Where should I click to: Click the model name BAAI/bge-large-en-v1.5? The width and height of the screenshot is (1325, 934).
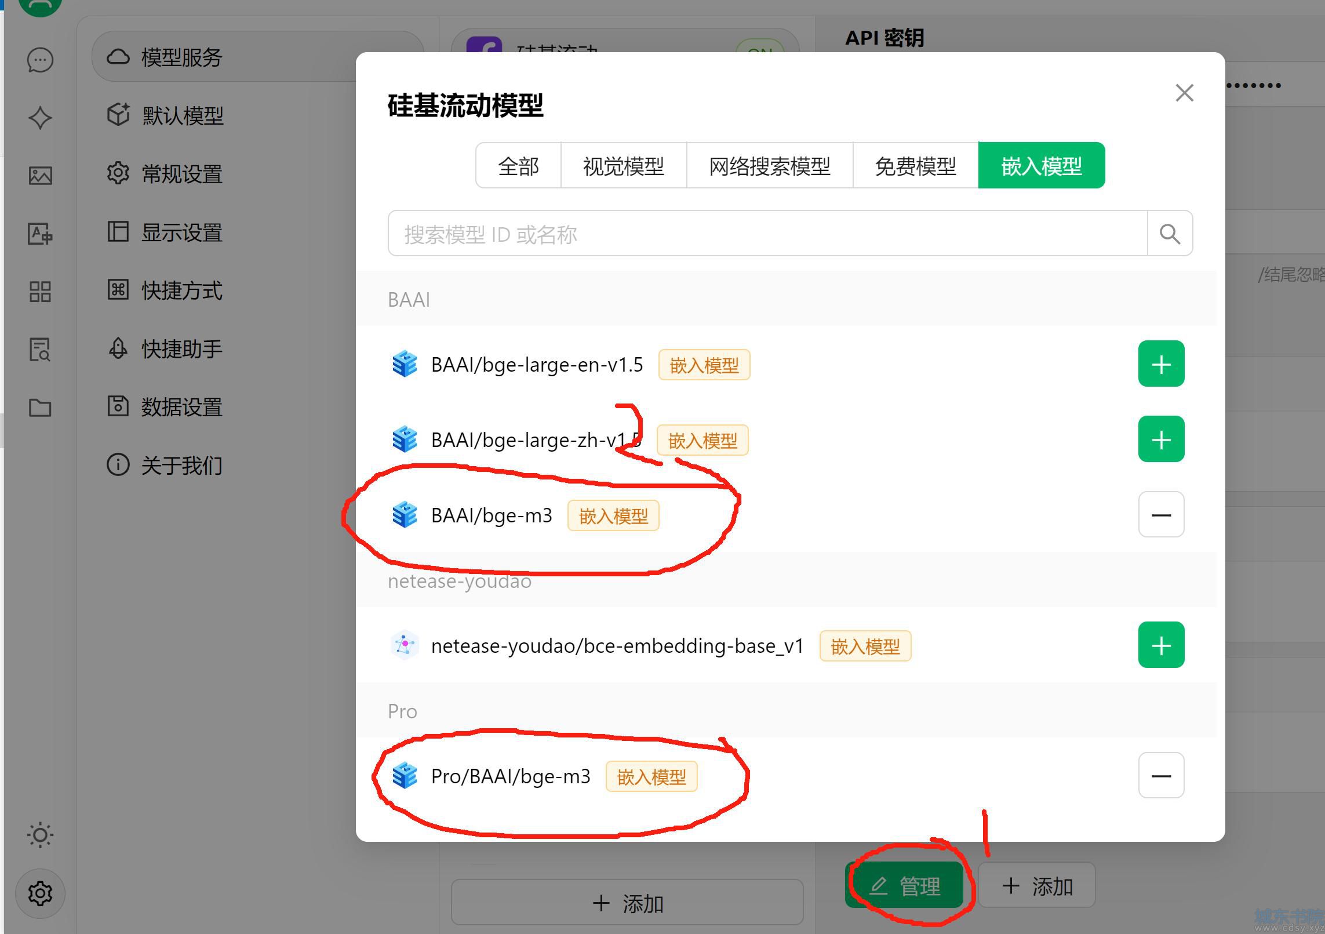click(537, 365)
